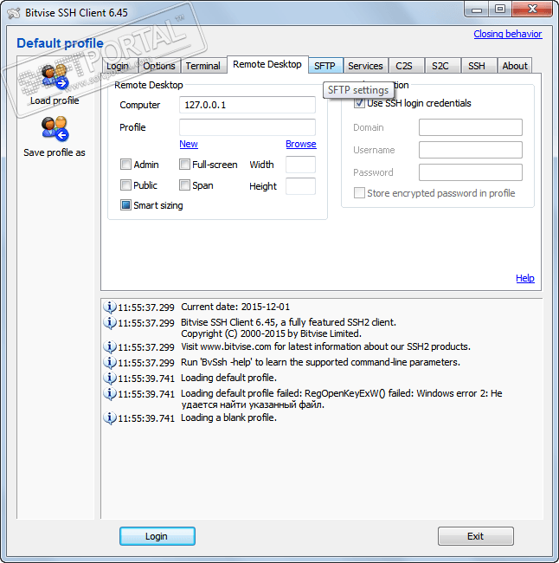Click the Browse profile link
The image size is (559, 563).
[301, 144]
